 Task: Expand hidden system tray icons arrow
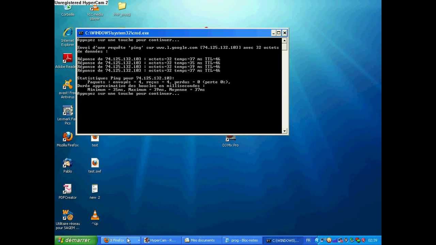tap(317, 240)
